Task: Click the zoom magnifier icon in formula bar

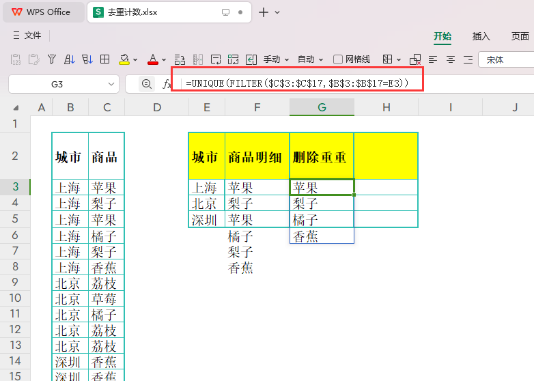Action: point(147,84)
